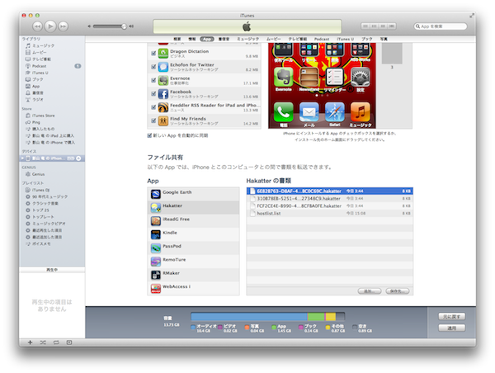The width and height of the screenshot is (495, 373).
Task: Select RMaker in the file sharing list
Action: pyautogui.click(x=194, y=275)
